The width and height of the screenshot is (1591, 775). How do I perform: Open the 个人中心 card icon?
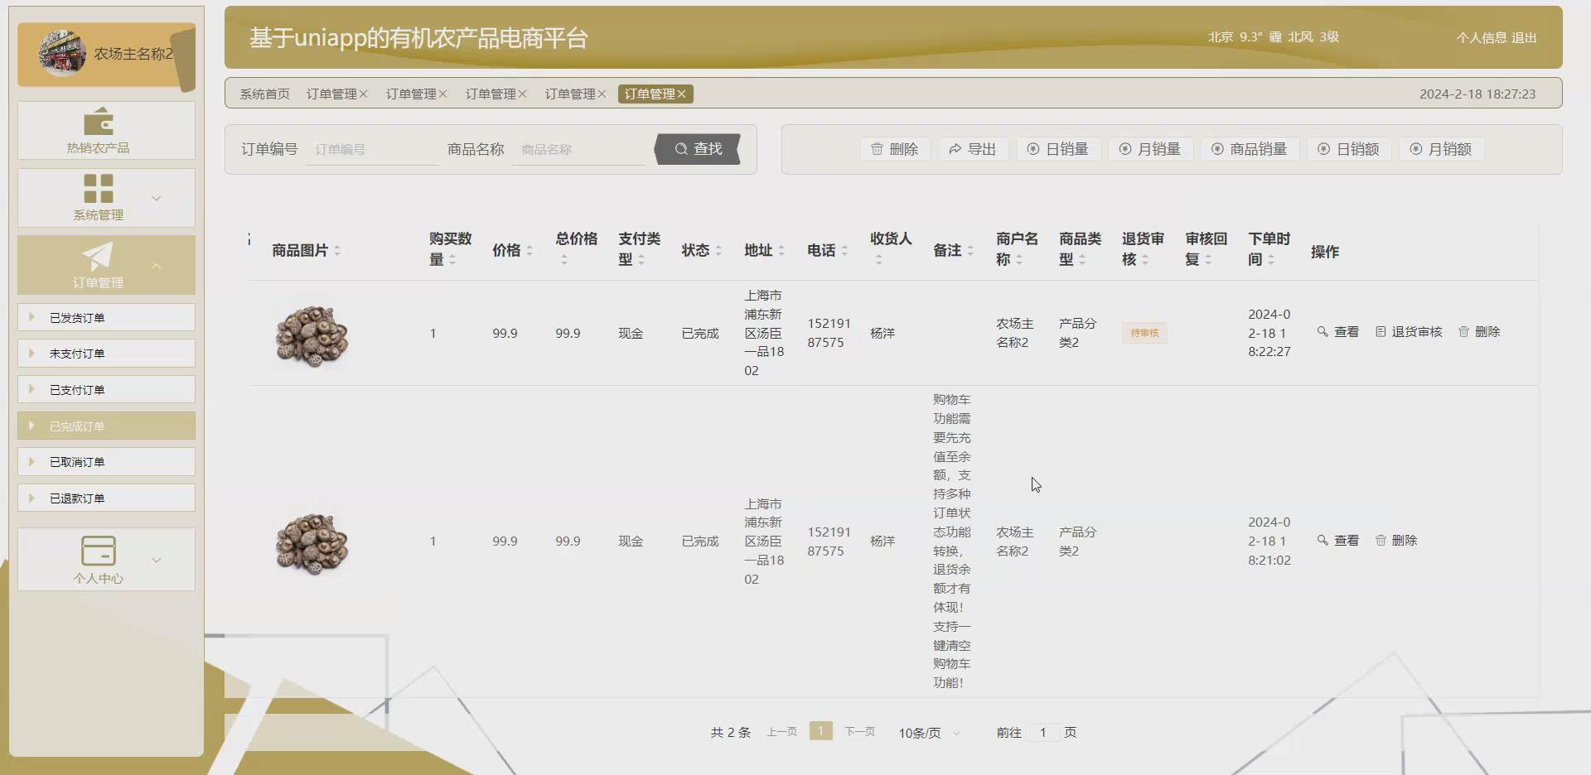(x=98, y=551)
